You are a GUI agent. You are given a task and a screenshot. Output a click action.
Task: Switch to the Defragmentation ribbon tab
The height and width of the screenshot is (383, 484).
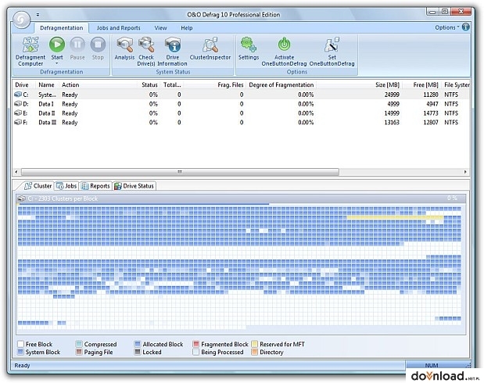click(x=62, y=28)
